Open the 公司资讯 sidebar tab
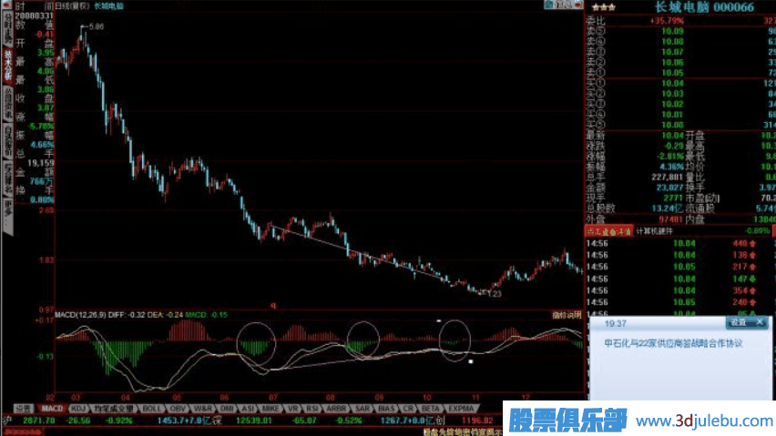This screenshot has height=436, width=776. [x=7, y=103]
